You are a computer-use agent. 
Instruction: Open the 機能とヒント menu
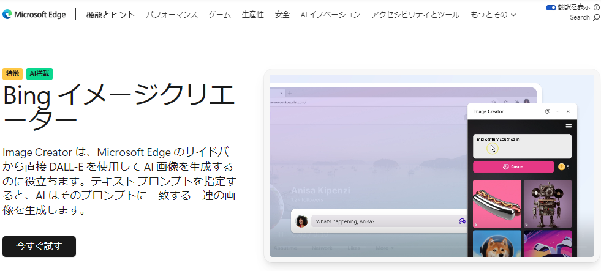[110, 15]
